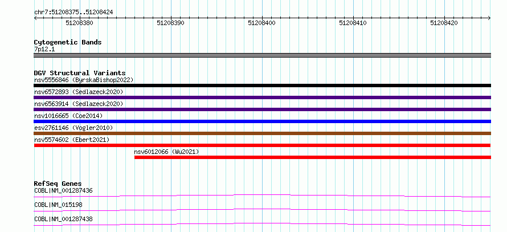The image size is (507, 232).
Task: Open the nsv6572893 (Sedlazeck2020) variant label
Action: (79, 92)
